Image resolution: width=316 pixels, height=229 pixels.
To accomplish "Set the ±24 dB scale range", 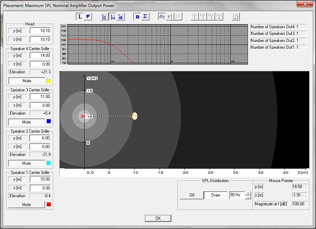I will pyautogui.click(x=113, y=17).
